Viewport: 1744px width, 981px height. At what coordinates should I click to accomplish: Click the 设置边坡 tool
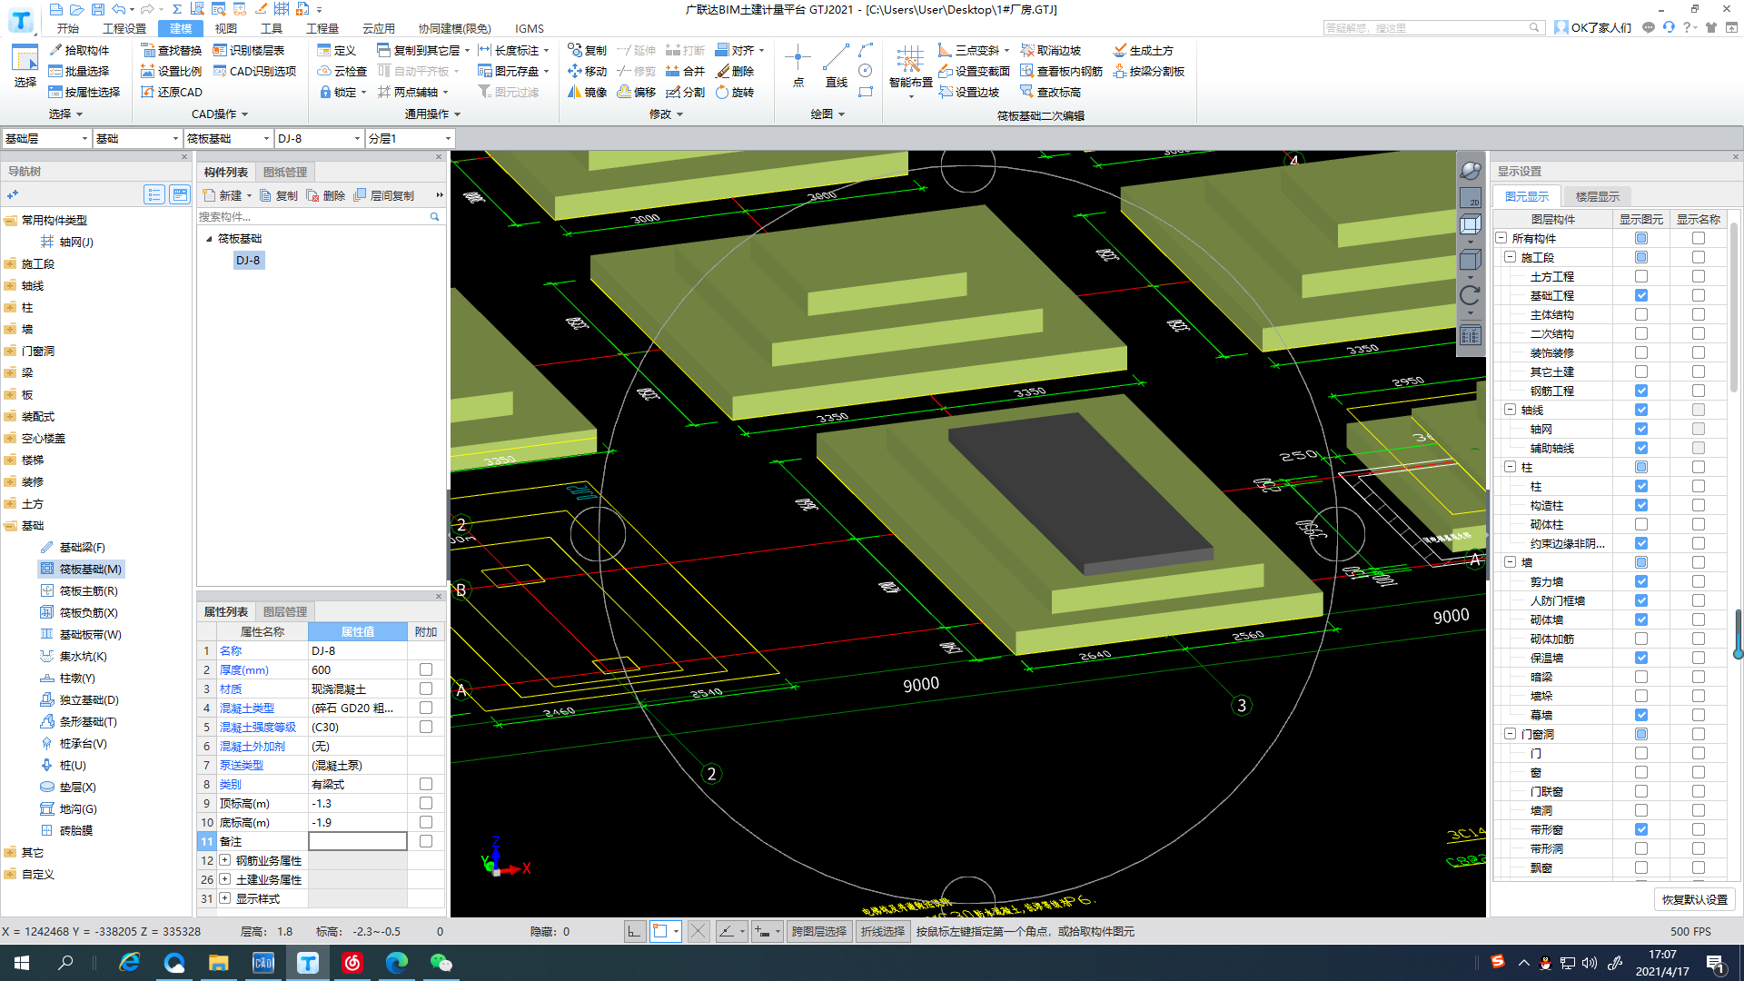click(x=968, y=92)
